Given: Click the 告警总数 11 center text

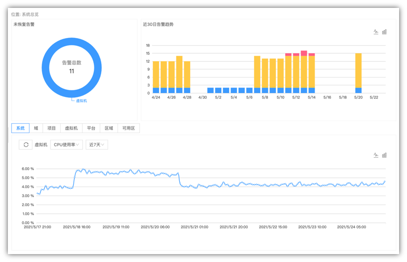Looking at the screenshot, I should pos(71,67).
